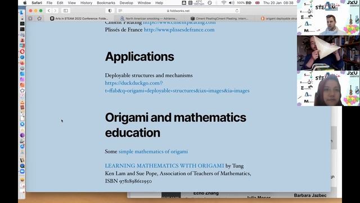This screenshot has width=360, height=203.
Task: Open Finder in the Dock
Action: click(x=22, y=12)
